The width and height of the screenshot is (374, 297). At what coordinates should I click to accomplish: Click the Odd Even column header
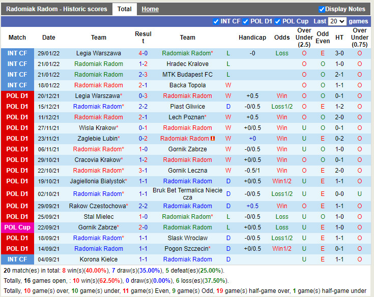coord(323,38)
